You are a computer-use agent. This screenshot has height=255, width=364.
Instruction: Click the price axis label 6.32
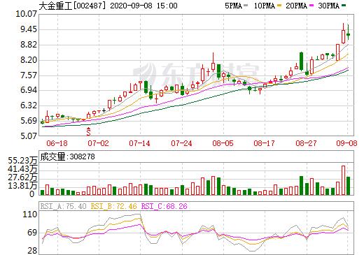click(29, 105)
